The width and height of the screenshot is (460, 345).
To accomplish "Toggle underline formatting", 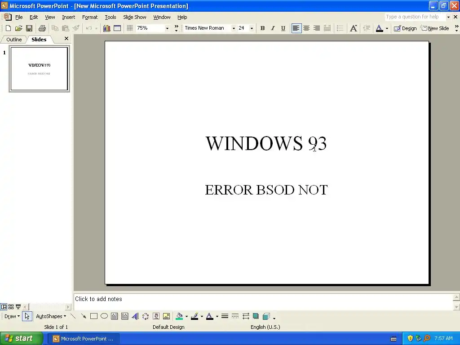I will [x=283, y=28].
